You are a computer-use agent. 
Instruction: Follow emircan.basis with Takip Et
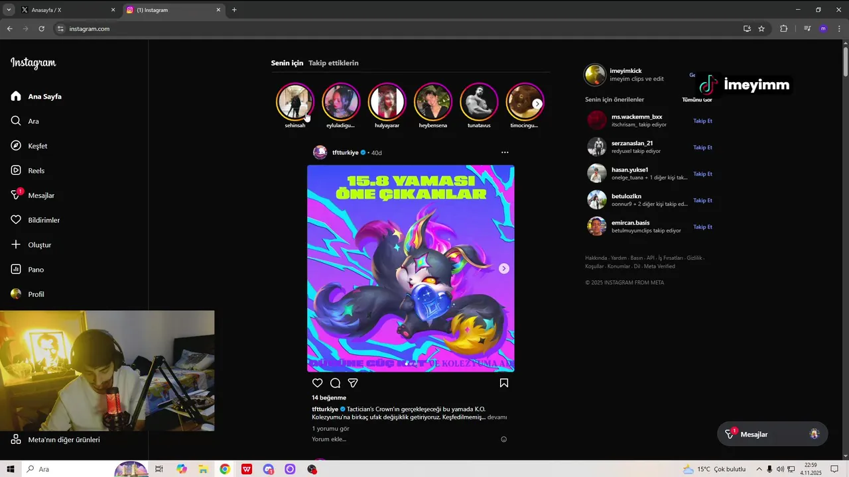tap(702, 227)
